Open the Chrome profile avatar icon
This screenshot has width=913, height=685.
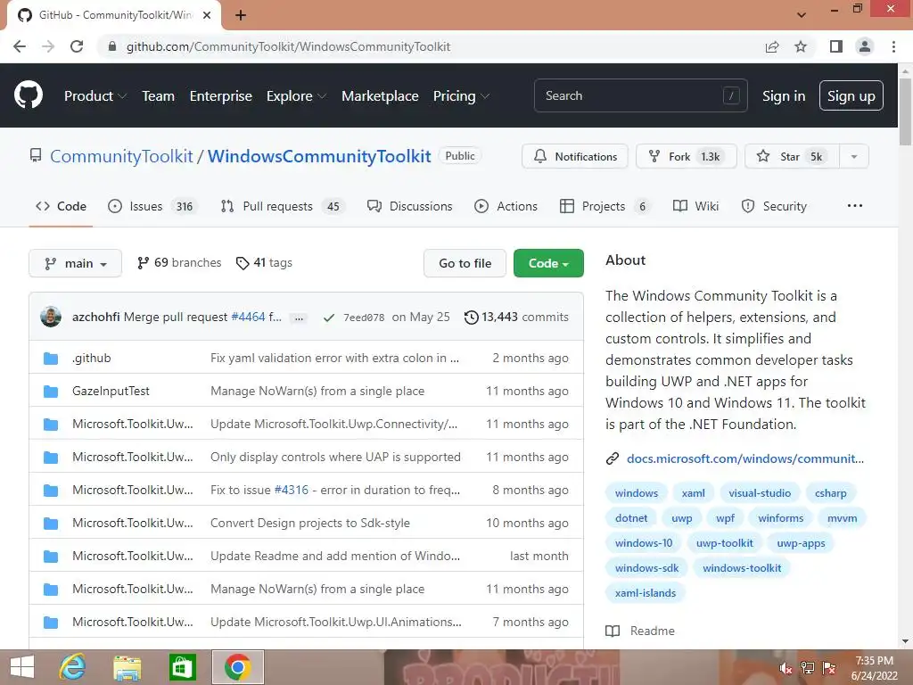[x=865, y=46]
